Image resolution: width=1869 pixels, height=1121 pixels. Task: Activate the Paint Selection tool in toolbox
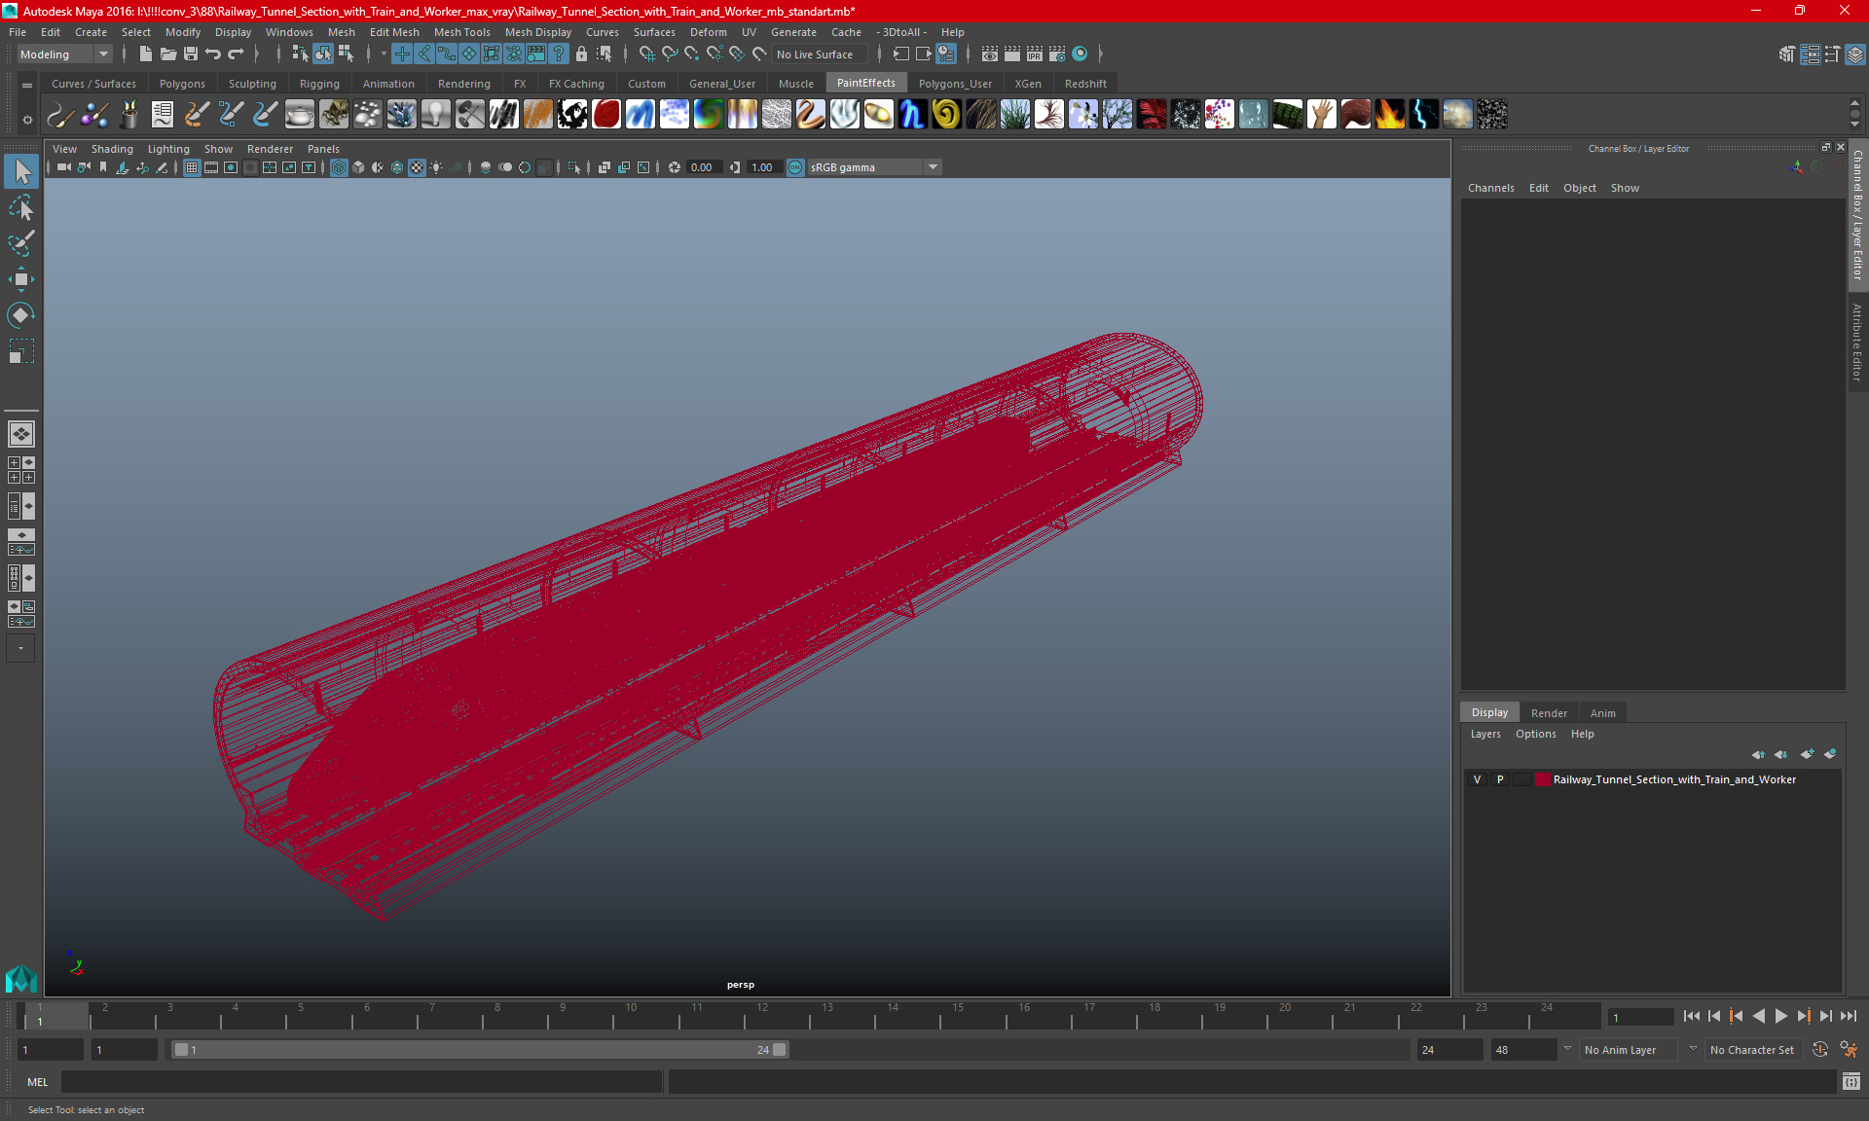20,243
